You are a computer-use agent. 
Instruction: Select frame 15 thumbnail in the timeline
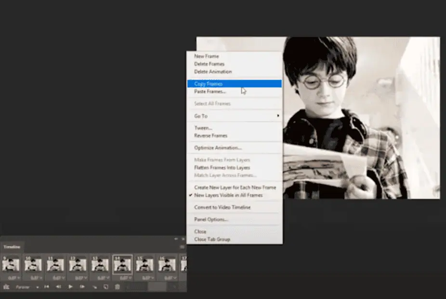pos(145,265)
